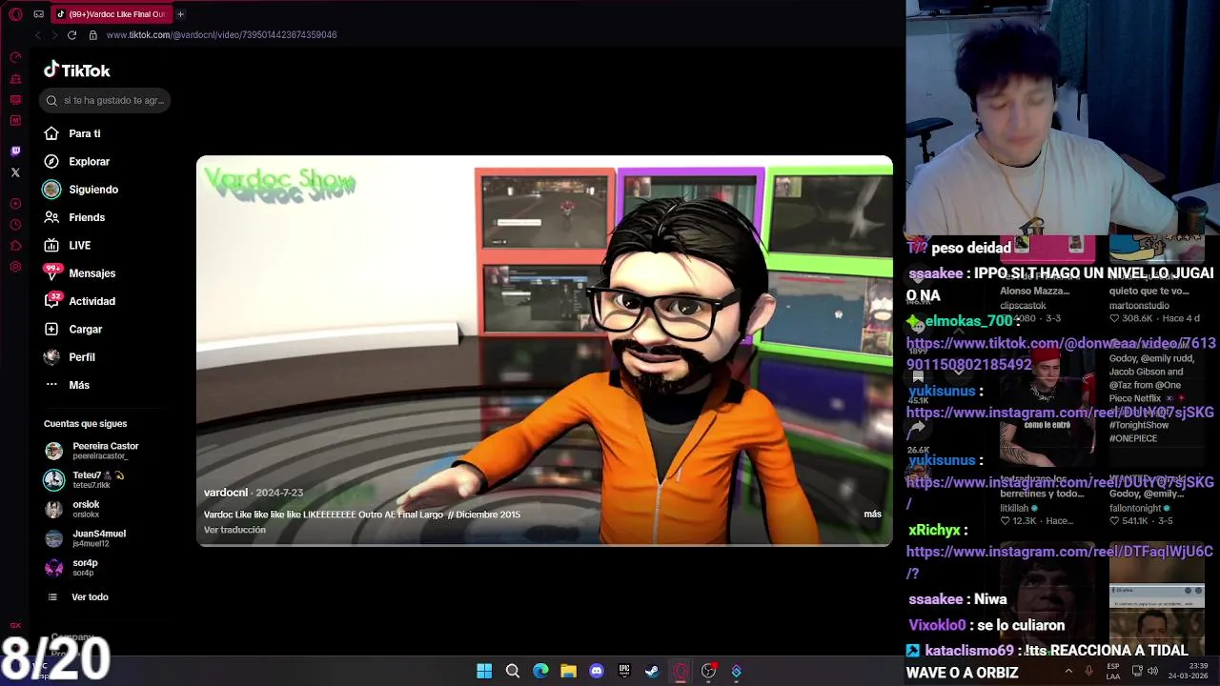This screenshot has height=686, width=1220.
Task: Open the Opera sidebar settings gear
Action: point(15,267)
